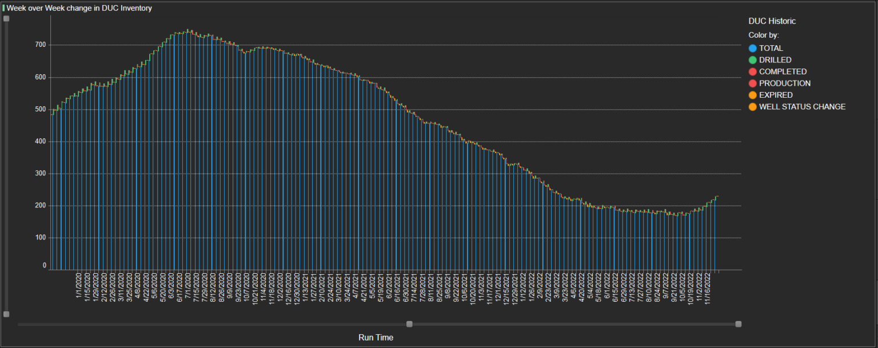Click the green DRILLED legend circle
Viewport: 878px width, 348px height.
click(752, 60)
